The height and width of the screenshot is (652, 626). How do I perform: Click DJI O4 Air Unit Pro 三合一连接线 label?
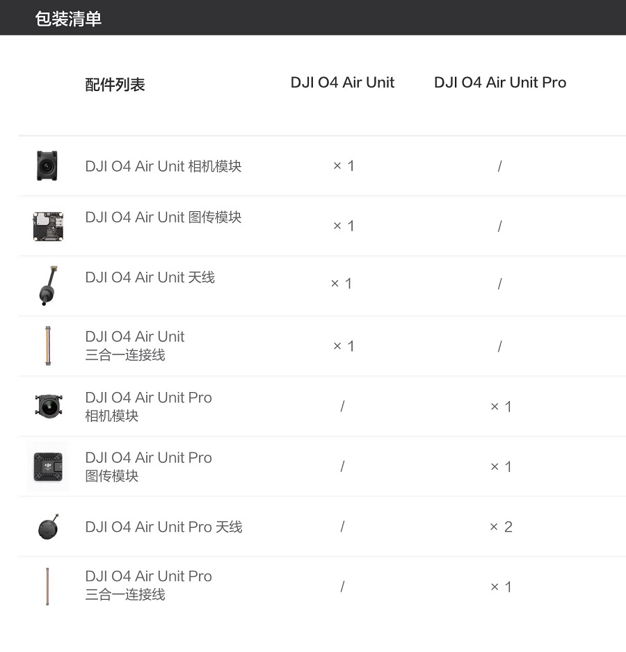point(149,585)
